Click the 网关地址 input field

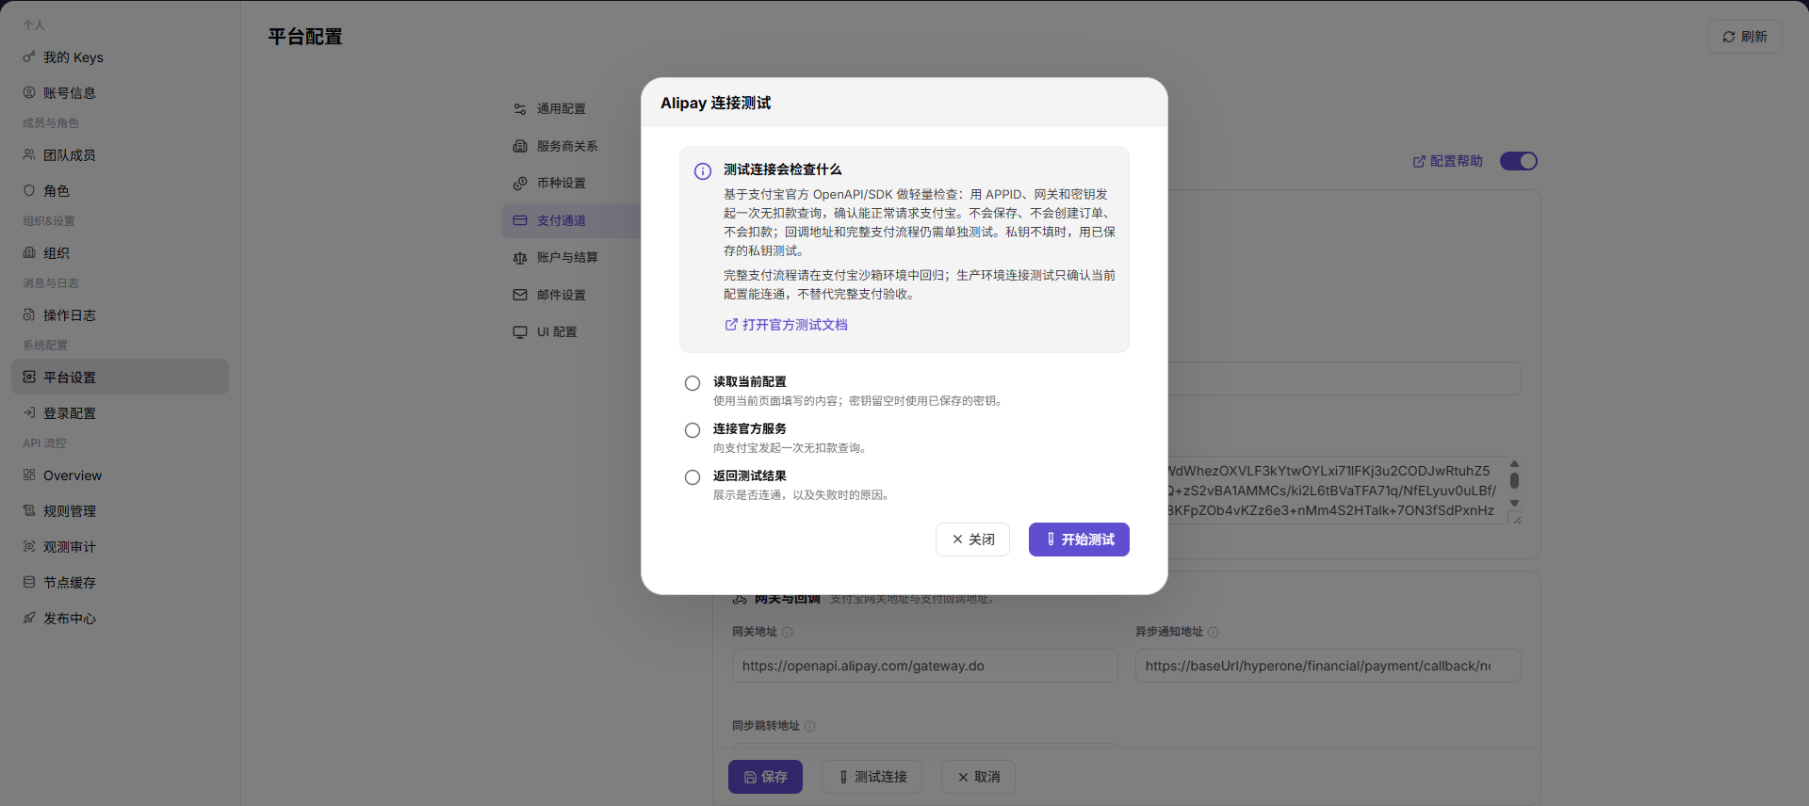click(925, 666)
